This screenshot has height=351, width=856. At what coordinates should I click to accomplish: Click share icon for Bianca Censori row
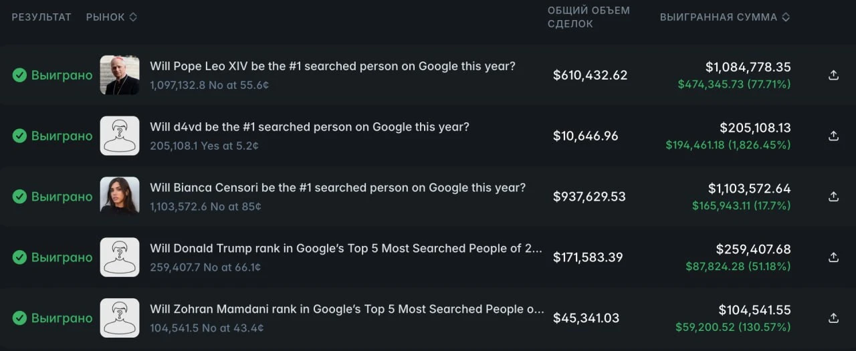click(833, 197)
